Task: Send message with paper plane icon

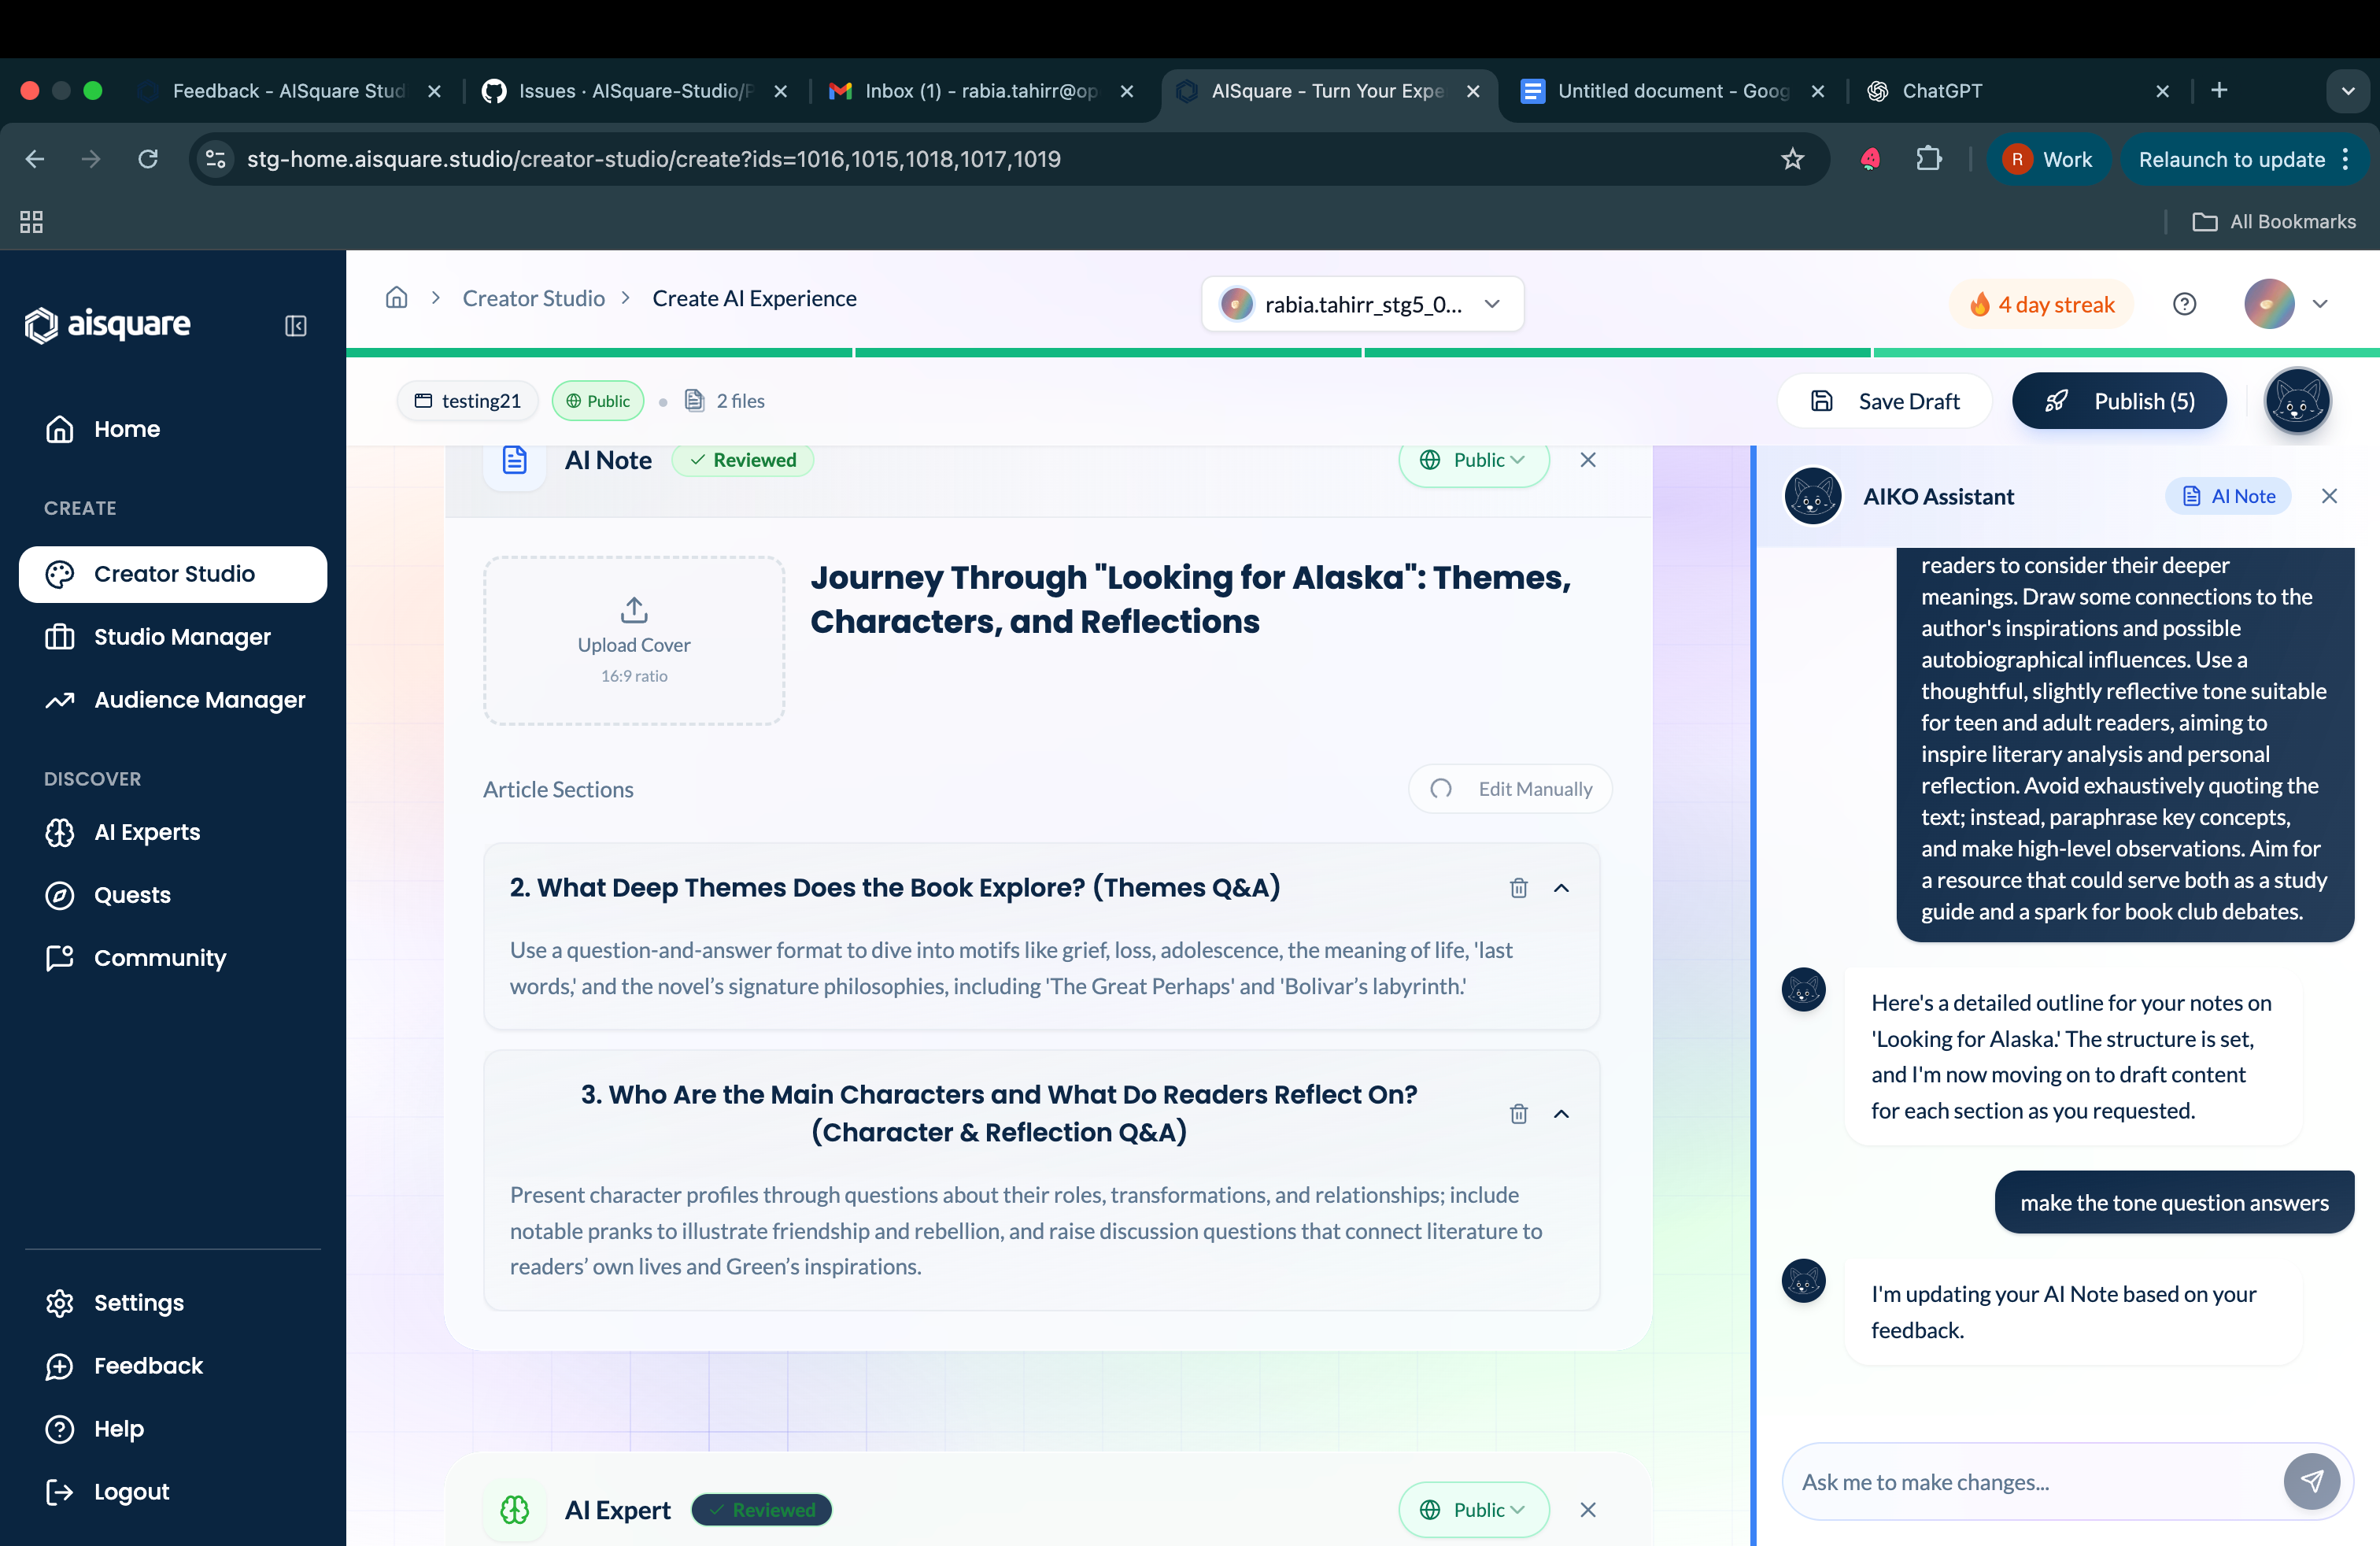Action: pyautogui.click(x=2311, y=1481)
